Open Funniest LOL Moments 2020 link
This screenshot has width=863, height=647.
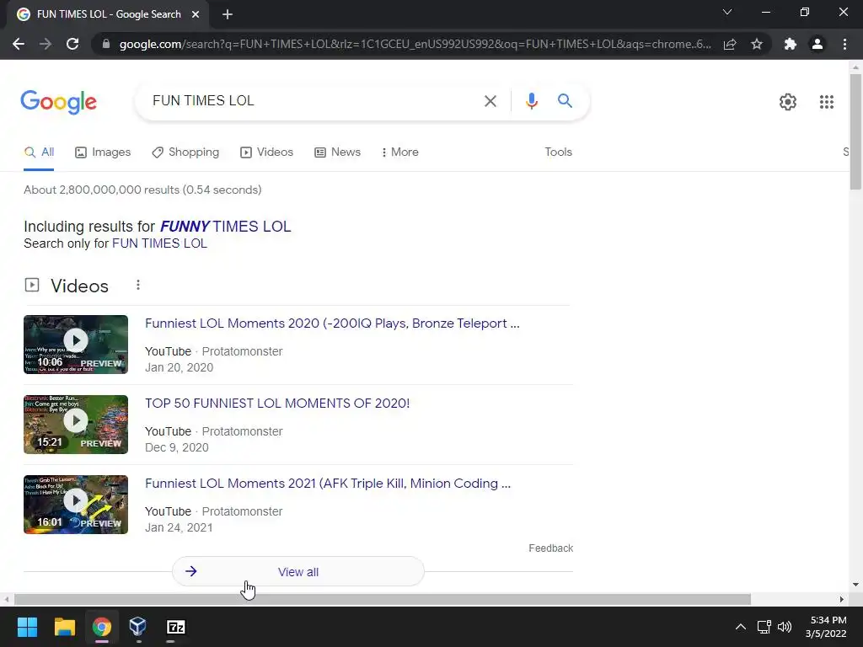332,323
